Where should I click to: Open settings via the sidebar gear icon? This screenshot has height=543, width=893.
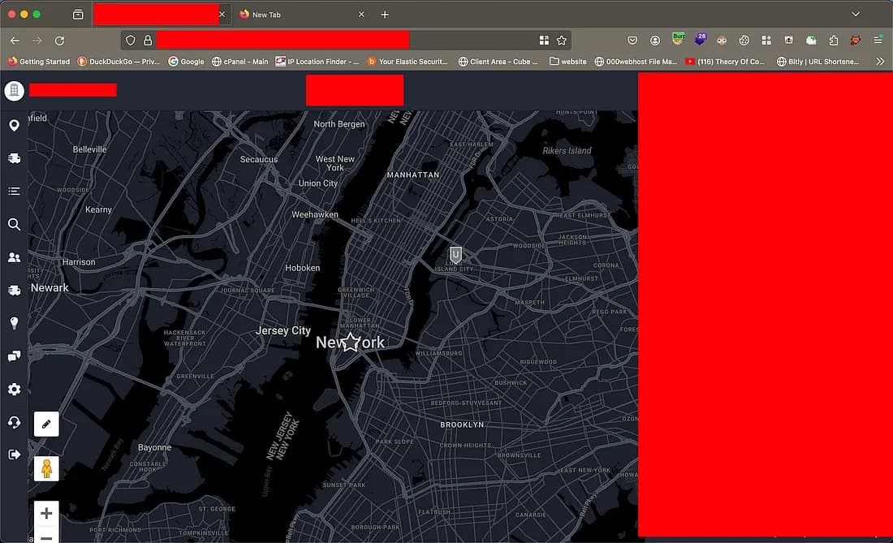(x=14, y=390)
